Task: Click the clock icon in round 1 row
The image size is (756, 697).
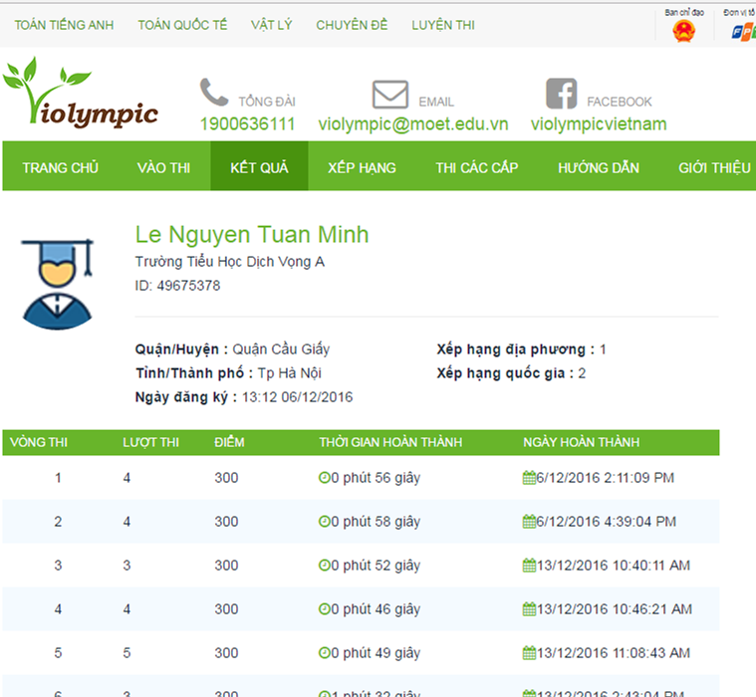Action: click(324, 478)
